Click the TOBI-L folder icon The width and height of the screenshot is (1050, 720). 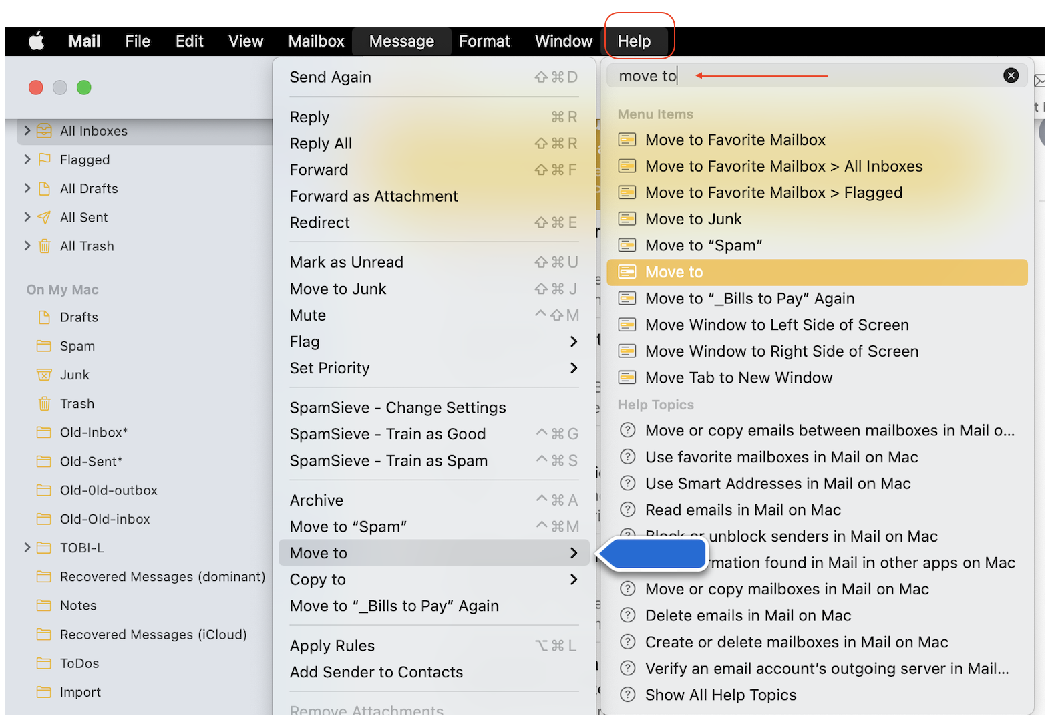pos(44,548)
